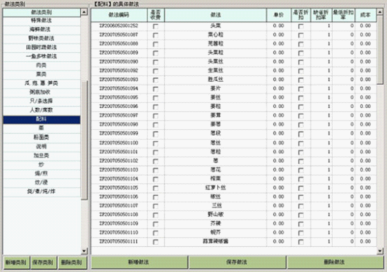This screenshot has width=387, height=272.
Task: Tick 是否折扣 checkbox in 三丝 row
Action: point(300,206)
